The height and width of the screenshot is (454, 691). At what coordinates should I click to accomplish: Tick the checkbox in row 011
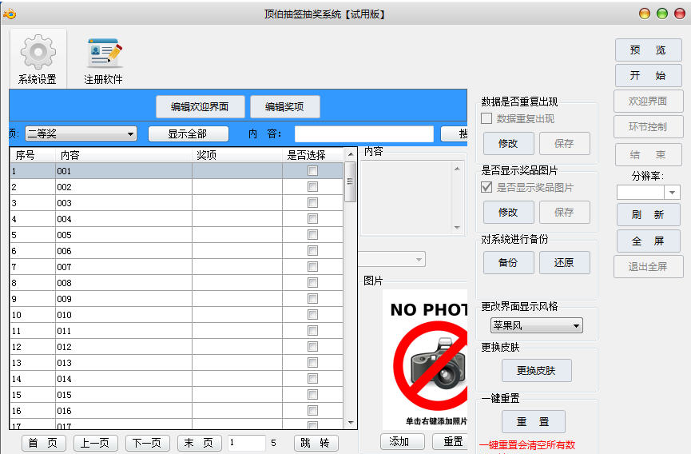[312, 331]
